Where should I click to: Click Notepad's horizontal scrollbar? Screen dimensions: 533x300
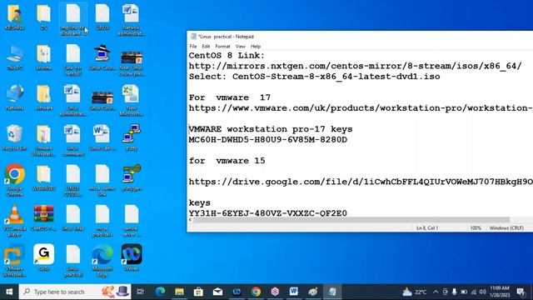pyautogui.click(x=351, y=220)
